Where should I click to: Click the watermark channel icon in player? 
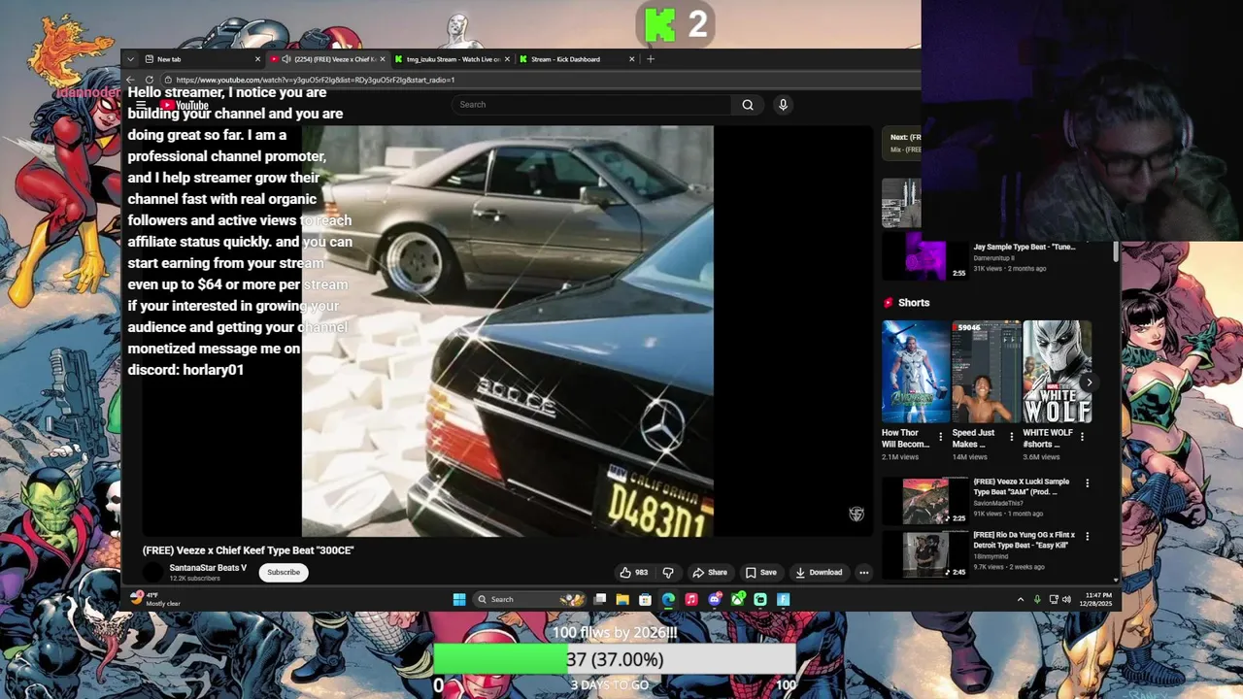(856, 514)
